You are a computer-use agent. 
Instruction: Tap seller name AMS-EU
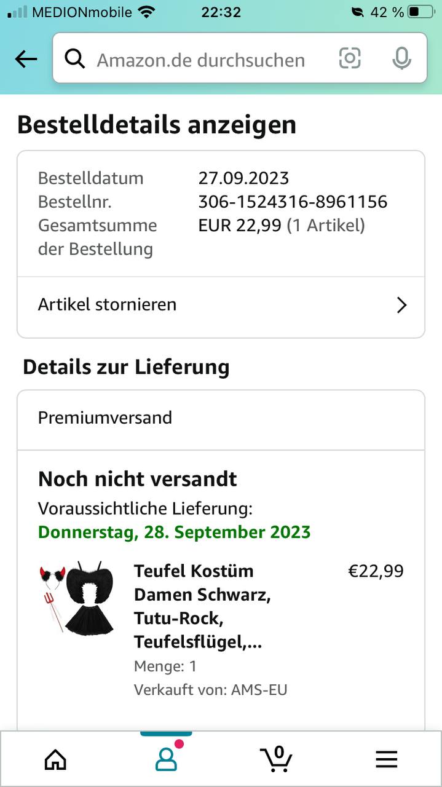(x=259, y=690)
